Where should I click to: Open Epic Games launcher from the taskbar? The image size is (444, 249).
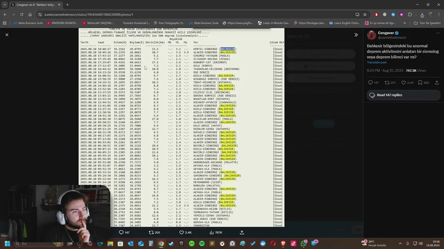(181, 243)
